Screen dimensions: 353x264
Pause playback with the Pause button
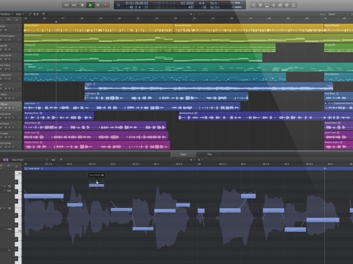point(98,5)
